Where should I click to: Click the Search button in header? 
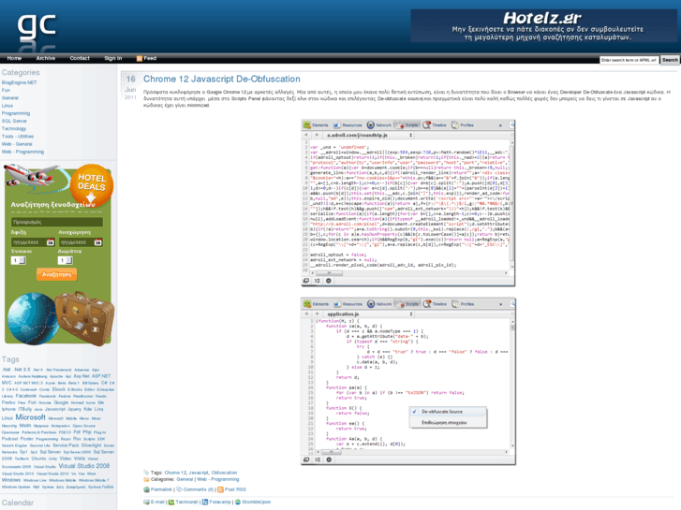[670, 60]
